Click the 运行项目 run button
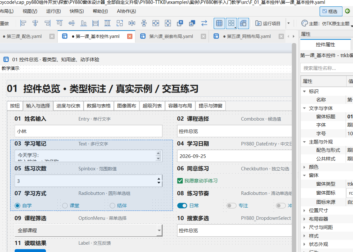 tap(268, 23)
